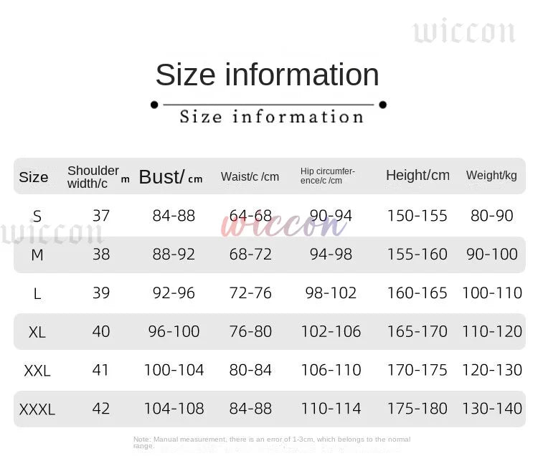Select the '170-175' height value for XXL
The image size is (538, 461).
(x=417, y=370)
